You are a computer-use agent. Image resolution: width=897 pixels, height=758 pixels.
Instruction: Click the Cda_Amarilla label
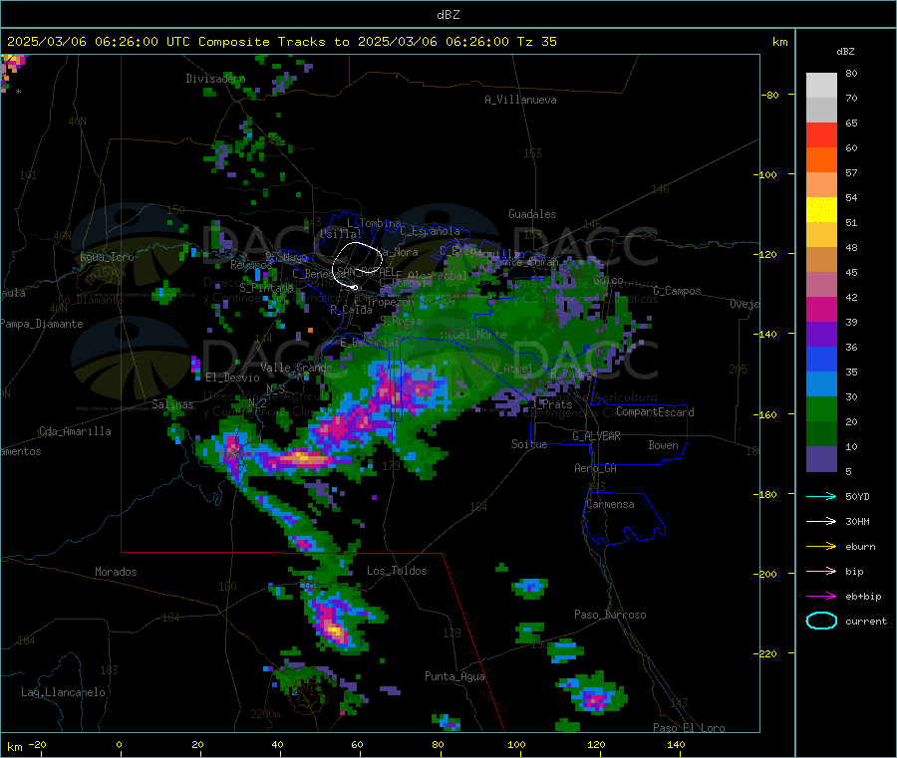click(x=75, y=431)
